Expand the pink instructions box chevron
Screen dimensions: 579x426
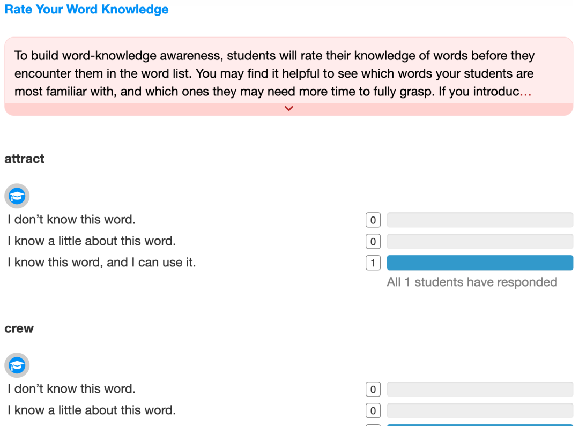click(289, 109)
